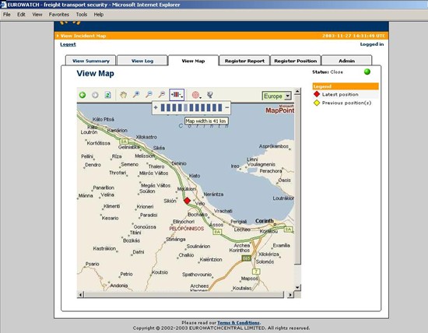Open the File menu
The height and width of the screenshot is (333, 428).
point(7,15)
